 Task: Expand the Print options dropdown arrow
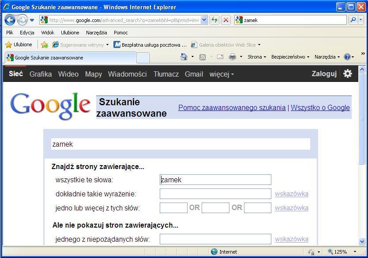pyautogui.click(x=241, y=57)
